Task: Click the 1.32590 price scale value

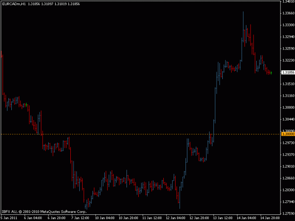Action: pyautogui.click(x=288, y=49)
